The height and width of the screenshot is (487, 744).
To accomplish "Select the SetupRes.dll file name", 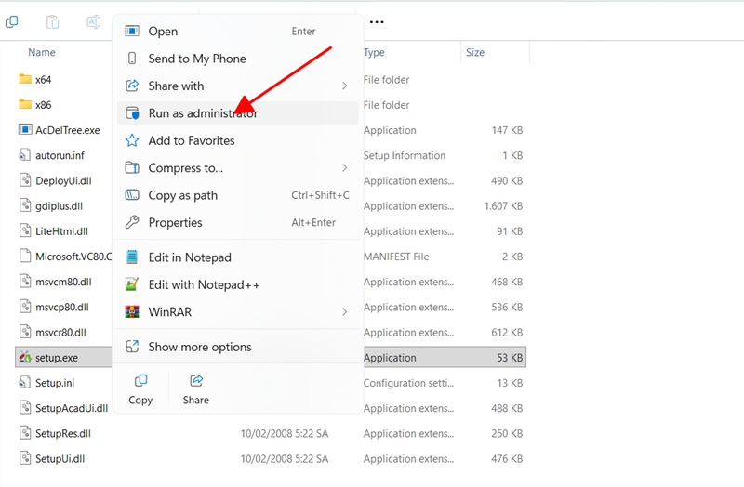I will point(63,433).
